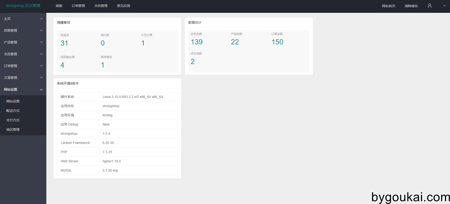
Task: Switch to 面板 in the top navigation
Action: 59,6
